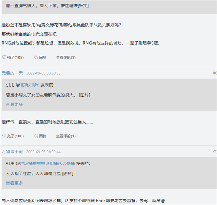Click the 点 button on 无趣的一天's comment row

(214, 73)
